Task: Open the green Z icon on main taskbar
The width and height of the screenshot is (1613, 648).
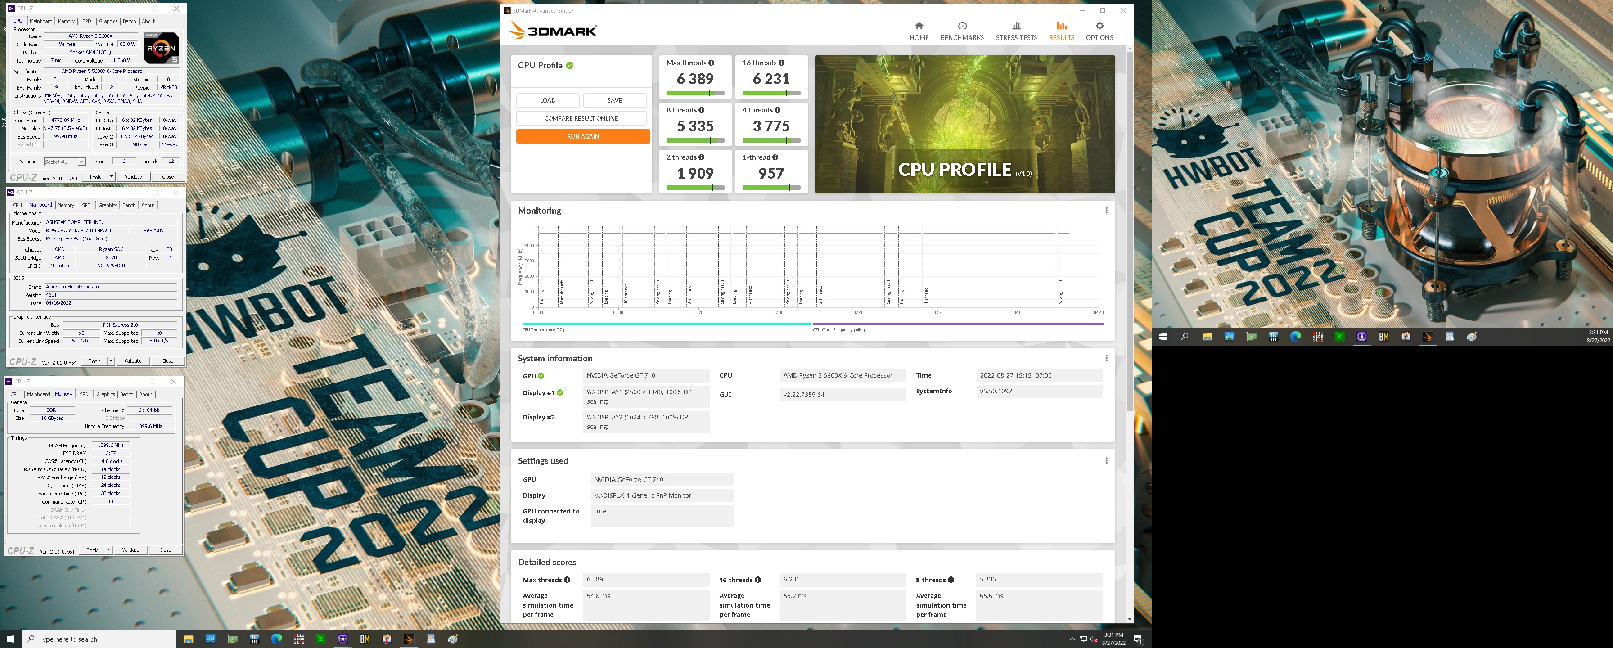Action: pyautogui.click(x=320, y=639)
